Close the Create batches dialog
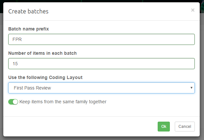Image resolution: width=204 pixels, height=140 pixels. tap(193, 10)
